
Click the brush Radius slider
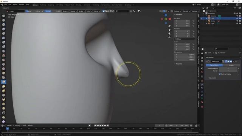[x=33, y=11]
